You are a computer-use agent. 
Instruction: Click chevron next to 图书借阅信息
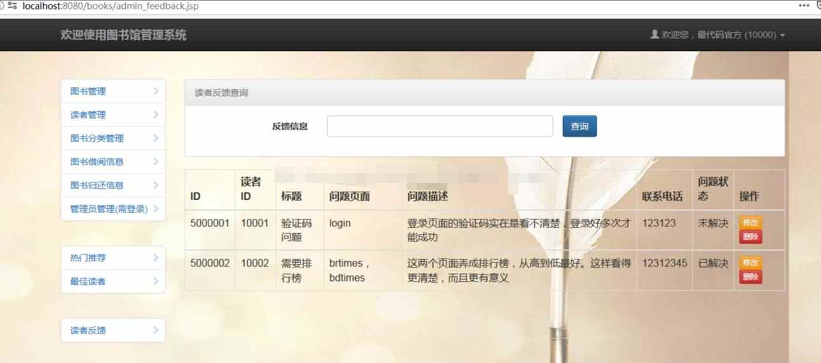156,161
